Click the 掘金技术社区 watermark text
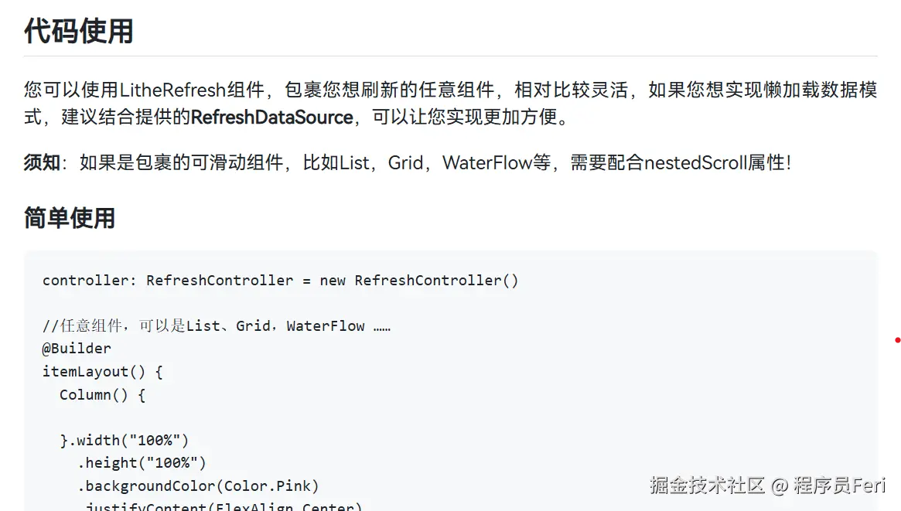The height and width of the screenshot is (511, 901). pyautogui.click(x=707, y=485)
